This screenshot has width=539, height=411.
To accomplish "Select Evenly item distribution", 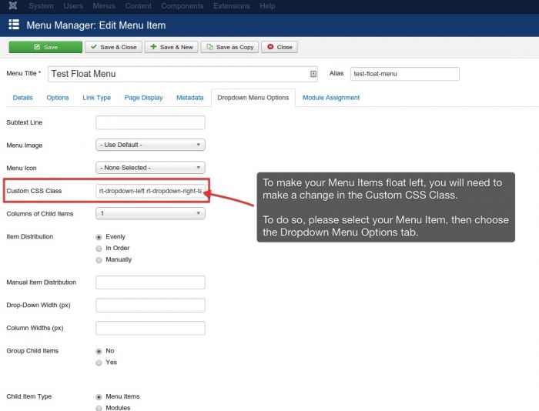I will (99, 236).
